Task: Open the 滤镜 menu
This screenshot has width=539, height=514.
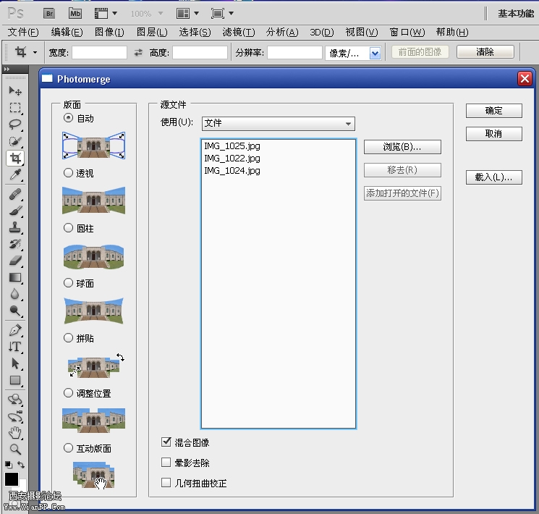Action: click(239, 33)
